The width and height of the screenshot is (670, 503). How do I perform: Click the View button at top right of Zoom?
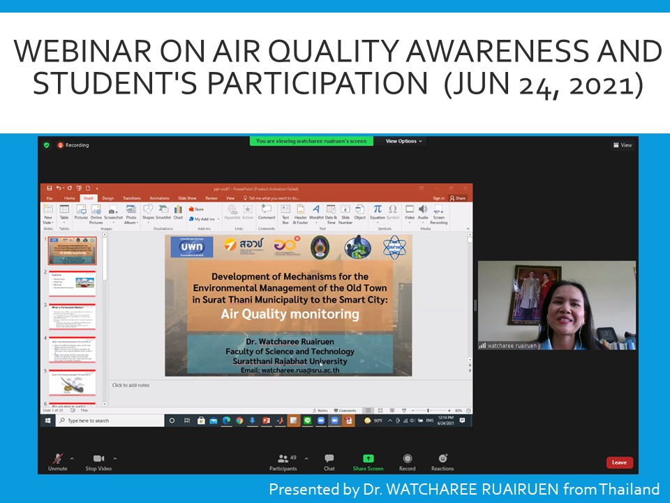pyautogui.click(x=623, y=145)
